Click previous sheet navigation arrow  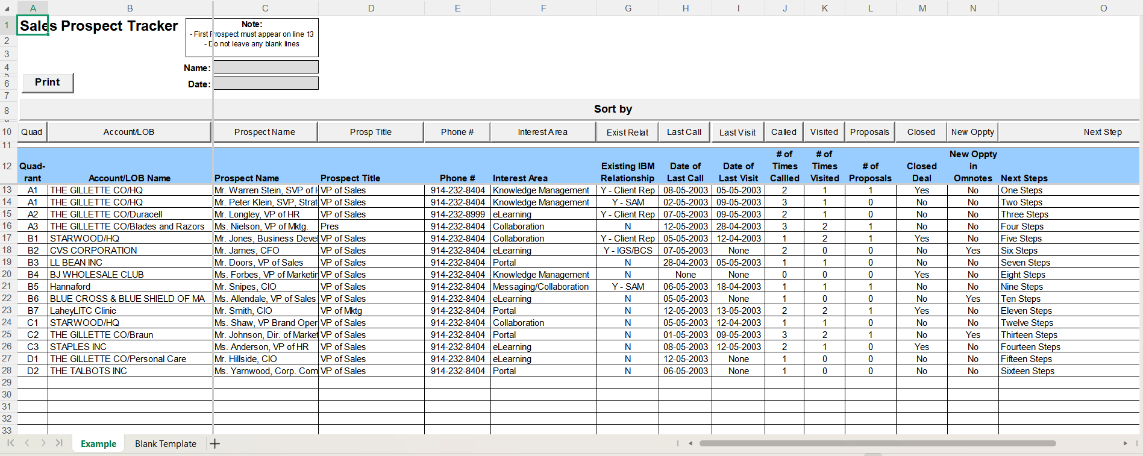[x=27, y=443]
